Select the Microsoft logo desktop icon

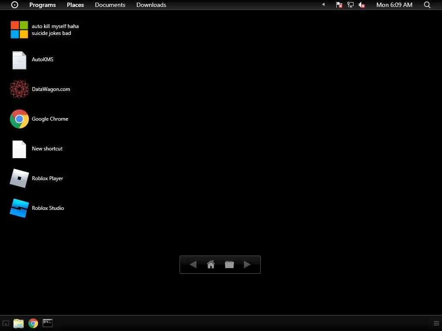pyautogui.click(x=19, y=30)
